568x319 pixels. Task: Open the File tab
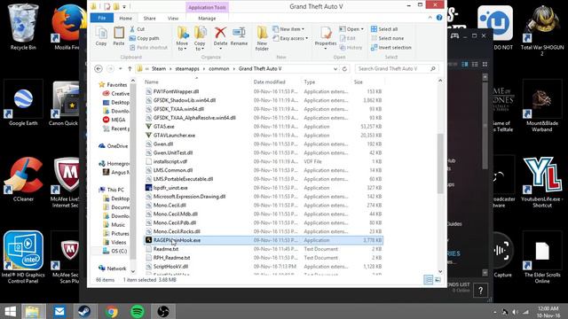pyautogui.click(x=102, y=18)
